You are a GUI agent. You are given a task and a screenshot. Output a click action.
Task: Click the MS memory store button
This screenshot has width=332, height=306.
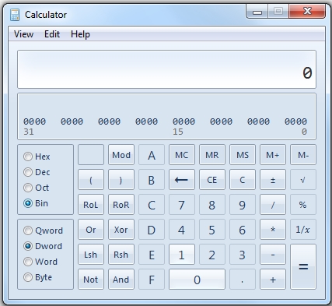243,155
